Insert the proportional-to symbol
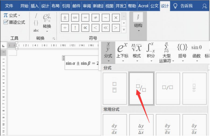This screenshot has width=210, height=136. (x=85, y=28)
